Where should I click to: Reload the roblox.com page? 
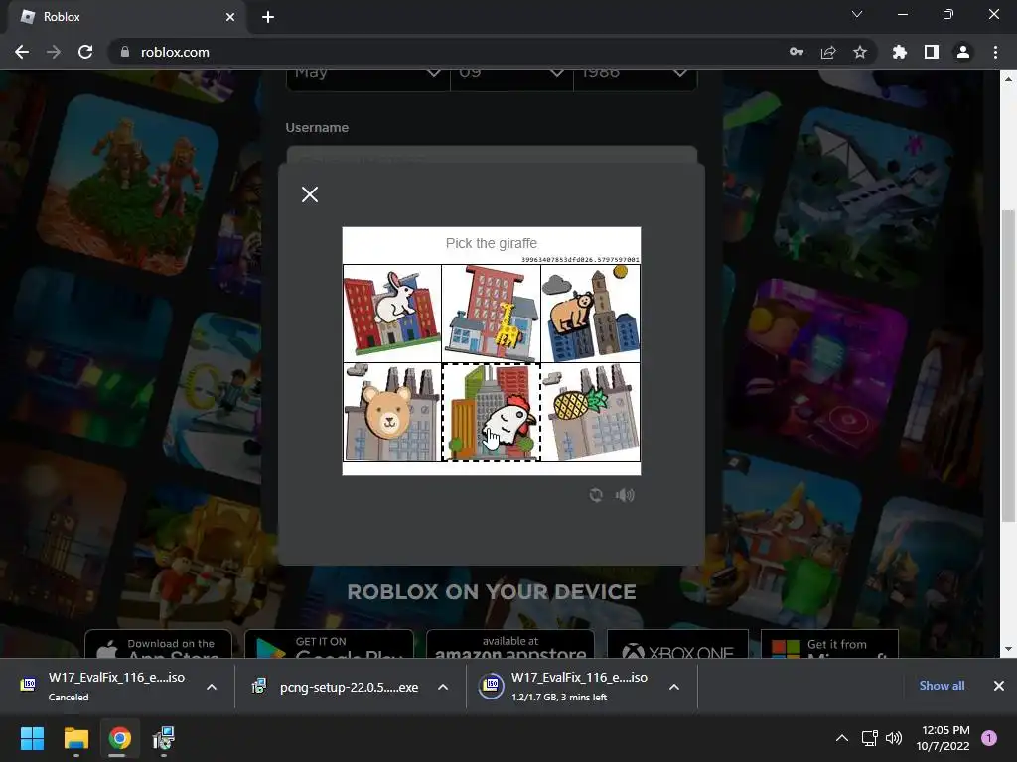(85, 52)
